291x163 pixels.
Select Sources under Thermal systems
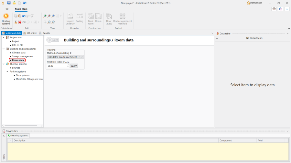click(x=16, y=68)
